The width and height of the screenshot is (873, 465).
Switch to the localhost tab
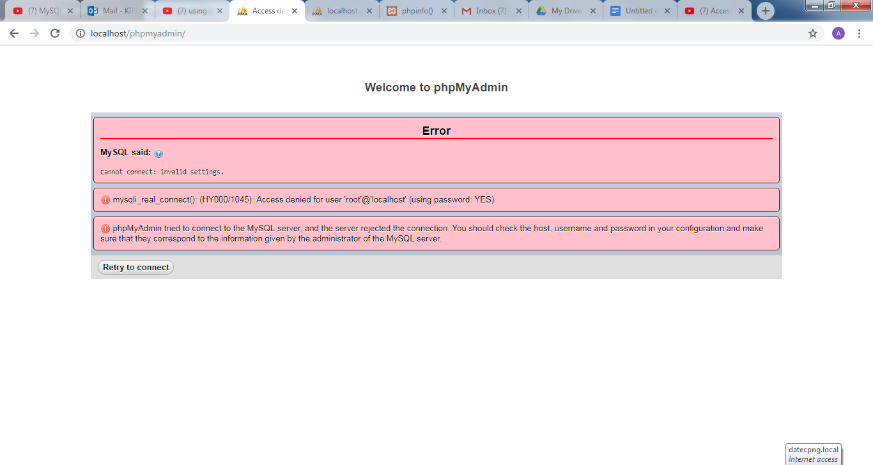click(x=341, y=11)
